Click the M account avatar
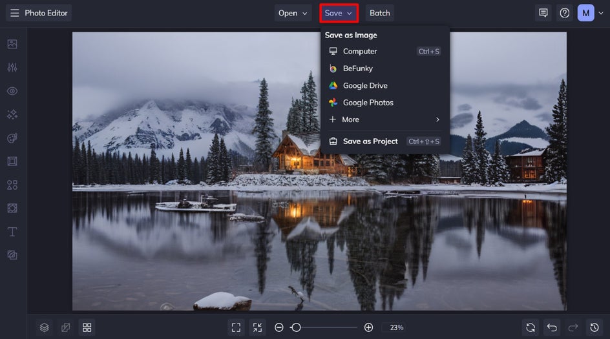 click(x=585, y=13)
